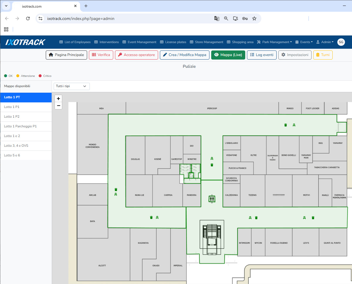
Task: Open a new browser tab
Action: 86,6
